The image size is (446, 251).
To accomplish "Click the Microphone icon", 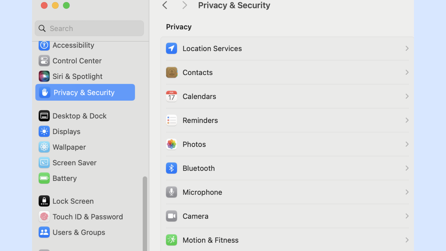I will 172,192.
